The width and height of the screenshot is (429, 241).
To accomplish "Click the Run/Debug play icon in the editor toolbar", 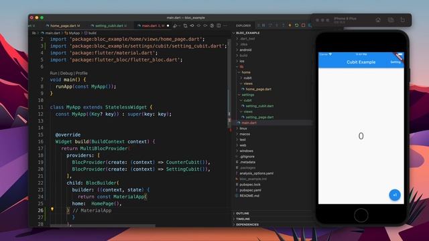I will [175, 25].
